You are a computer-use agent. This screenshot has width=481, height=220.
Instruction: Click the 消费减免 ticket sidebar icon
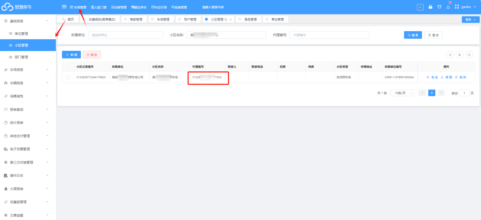point(6,96)
